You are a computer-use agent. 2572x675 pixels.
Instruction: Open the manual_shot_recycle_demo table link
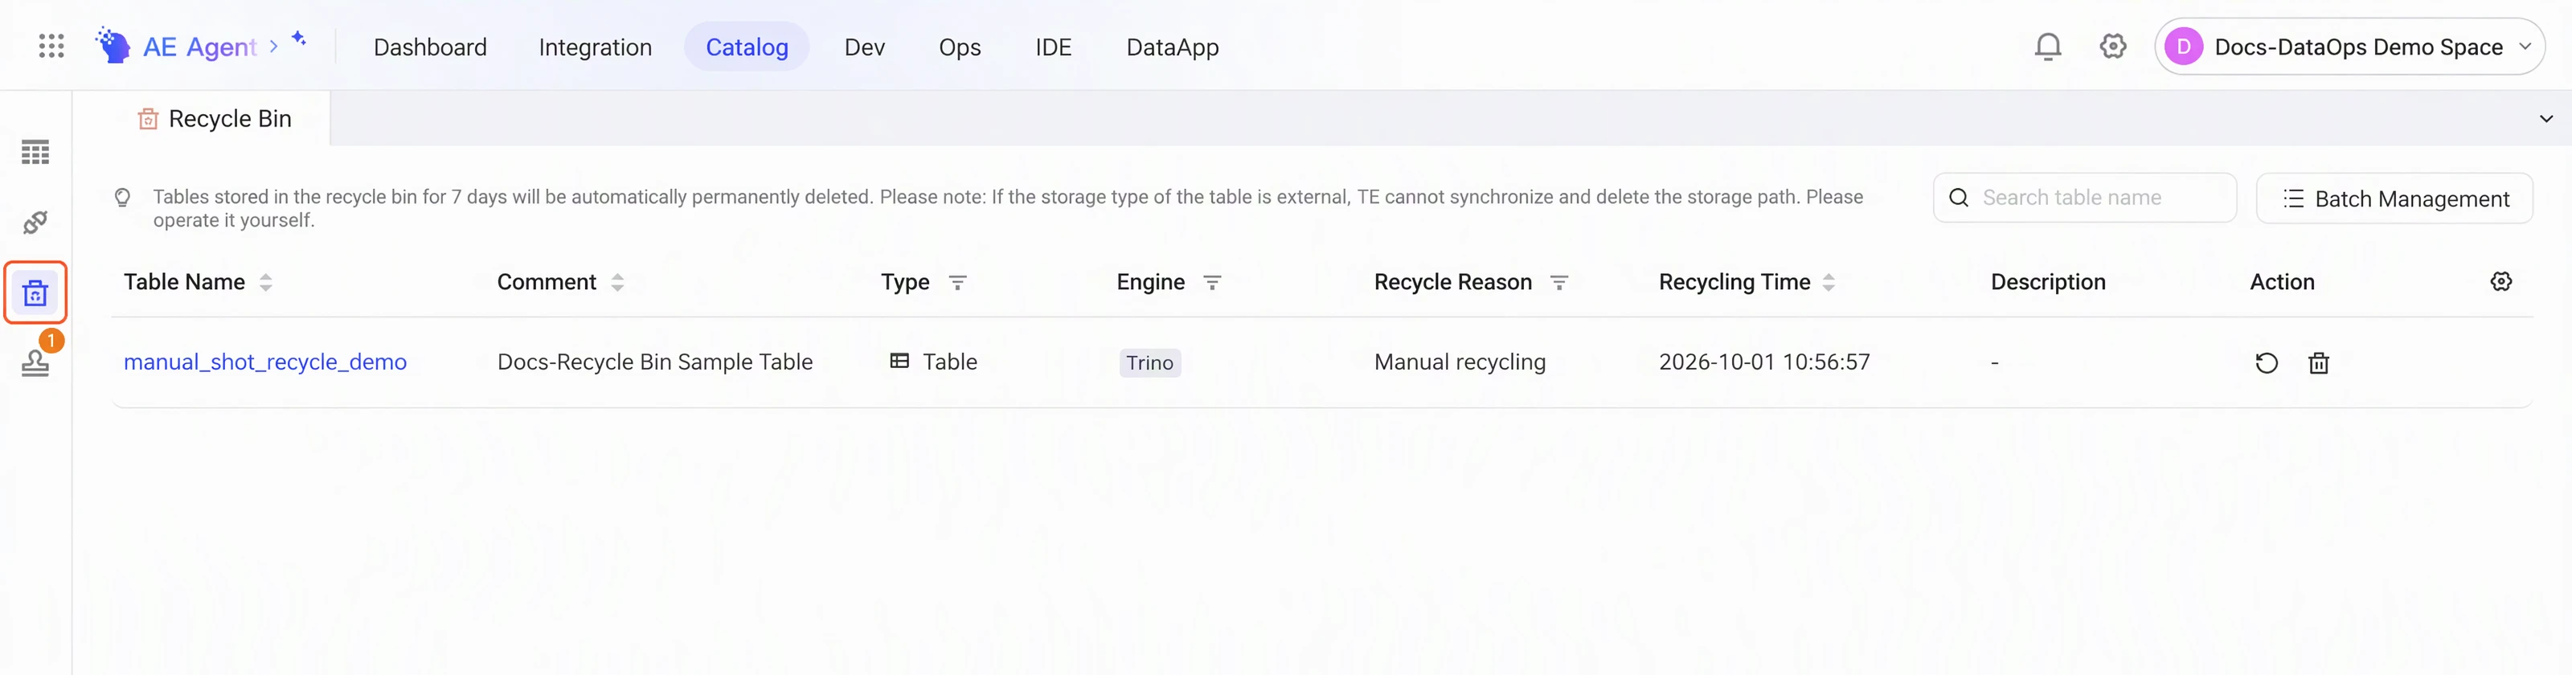point(265,362)
